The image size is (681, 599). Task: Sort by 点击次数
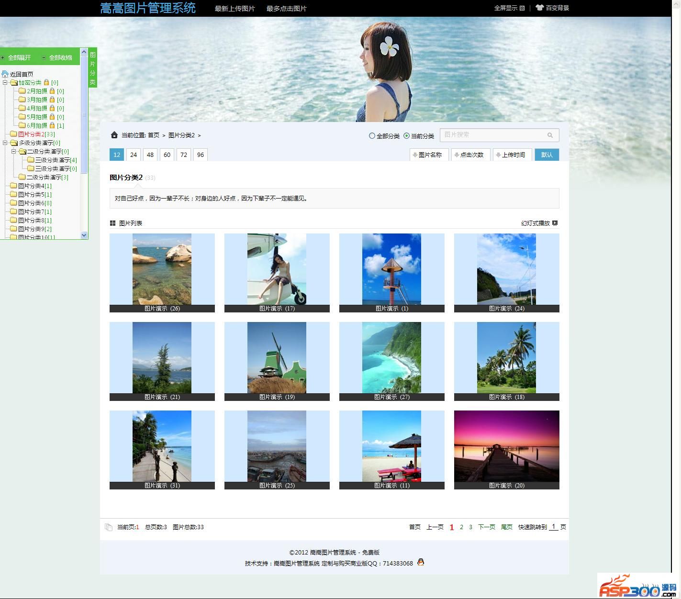tap(471, 155)
